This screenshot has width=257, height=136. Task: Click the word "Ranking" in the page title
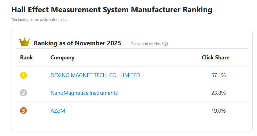(x=197, y=10)
